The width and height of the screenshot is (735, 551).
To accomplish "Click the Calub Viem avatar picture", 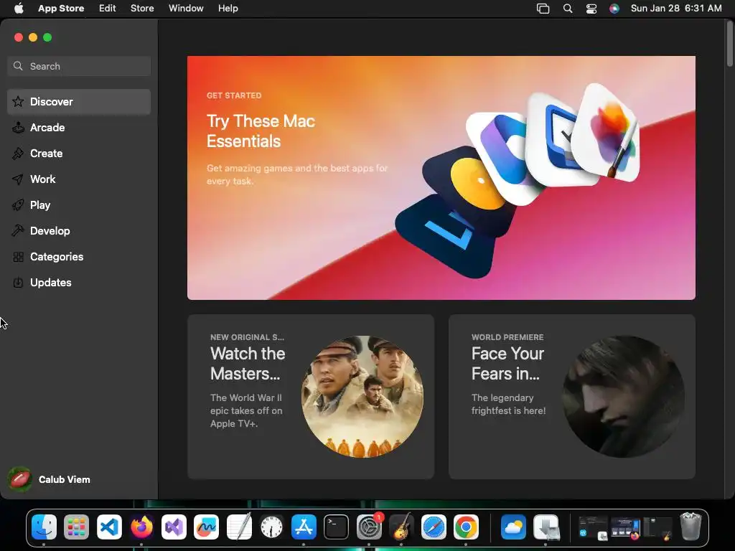I will (x=19, y=479).
